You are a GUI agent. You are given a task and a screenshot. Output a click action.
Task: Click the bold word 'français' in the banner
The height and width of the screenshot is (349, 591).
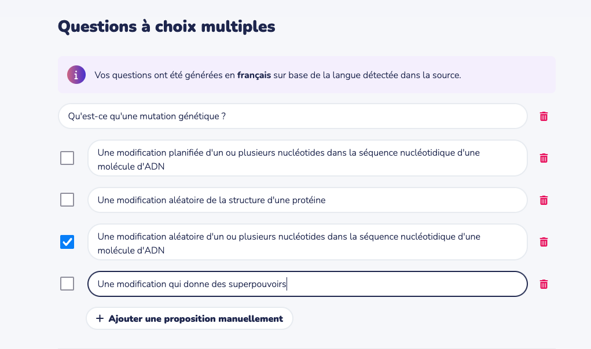[254, 75]
